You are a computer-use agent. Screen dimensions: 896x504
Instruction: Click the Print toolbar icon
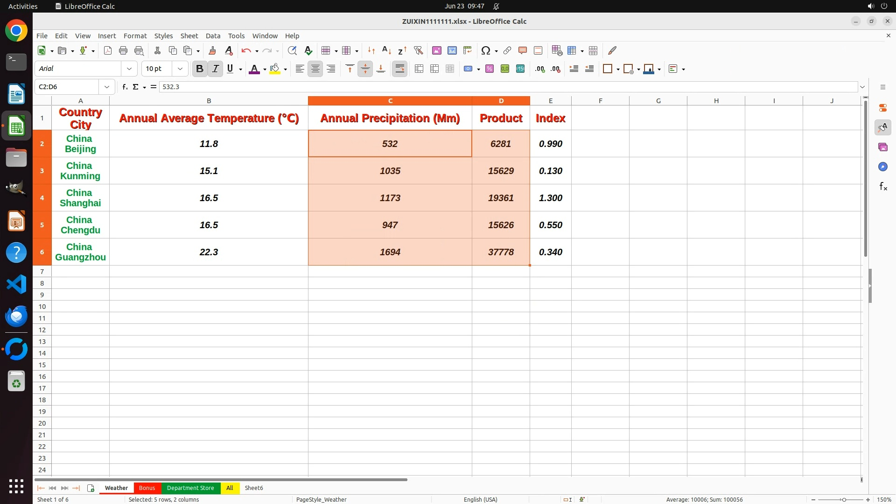[123, 50]
